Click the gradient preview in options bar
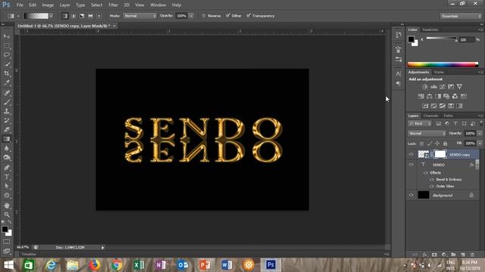This screenshot has width=485, height=272. point(36,16)
